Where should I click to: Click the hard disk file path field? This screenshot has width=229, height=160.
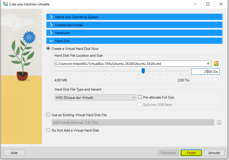(x=129, y=63)
